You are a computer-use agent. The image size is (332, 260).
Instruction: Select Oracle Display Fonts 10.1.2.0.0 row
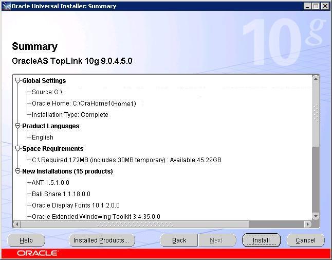[76, 205]
